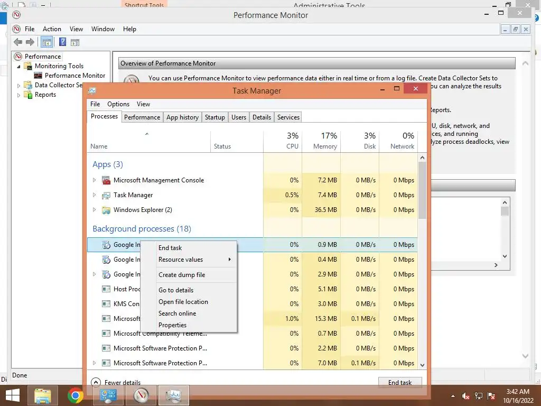Viewport: 541px width, 406px height.
Task: Click Microsoft Management Console app icon
Action: [x=106, y=180]
